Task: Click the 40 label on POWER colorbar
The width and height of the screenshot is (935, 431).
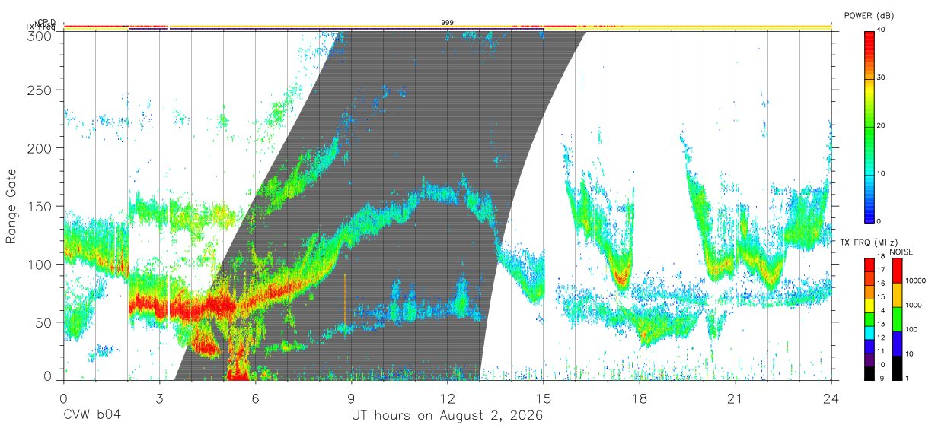Action: pyautogui.click(x=882, y=30)
